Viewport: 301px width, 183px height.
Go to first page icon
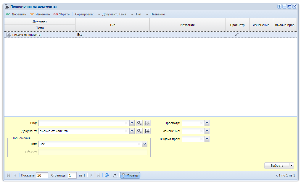[x=8, y=175]
